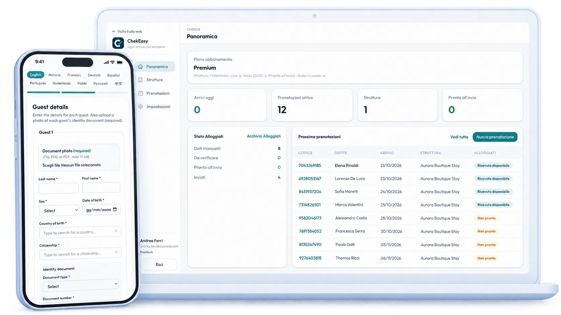This screenshot has height=315, width=561.
Task: Open the Sex Select dropdown
Action: [x=59, y=211]
